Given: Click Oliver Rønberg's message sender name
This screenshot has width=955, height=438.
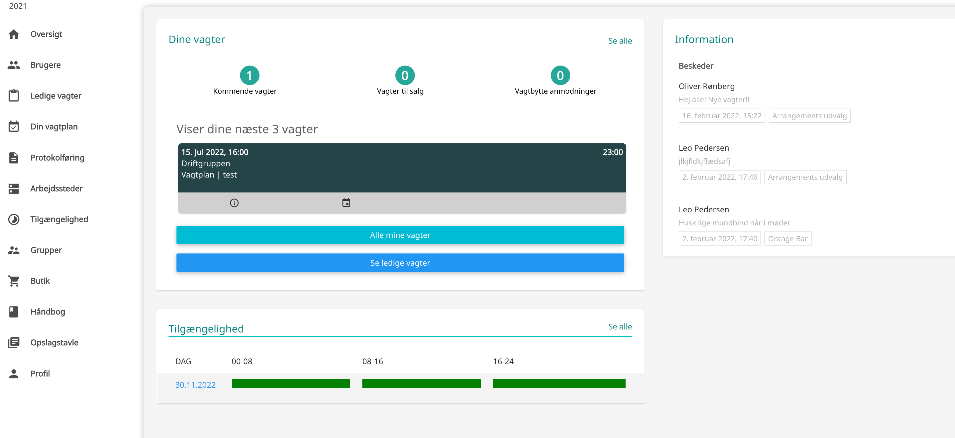Looking at the screenshot, I should [x=706, y=86].
